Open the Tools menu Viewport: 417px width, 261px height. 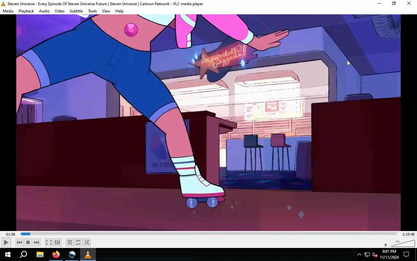(x=92, y=11)
